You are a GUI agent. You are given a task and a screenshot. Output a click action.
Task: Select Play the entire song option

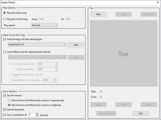click(4, 13)
